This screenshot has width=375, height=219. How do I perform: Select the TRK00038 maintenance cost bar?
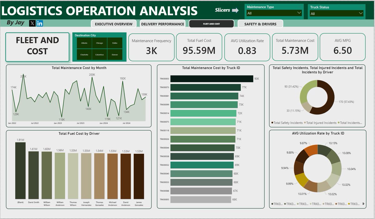[202, 156]
